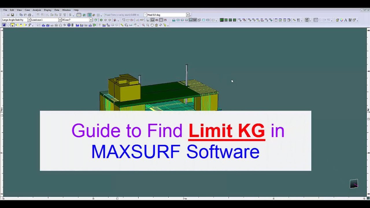Click the Pause Analysis icon
The height and width of the screenshot is (208, 370).
tap(105, 20)
